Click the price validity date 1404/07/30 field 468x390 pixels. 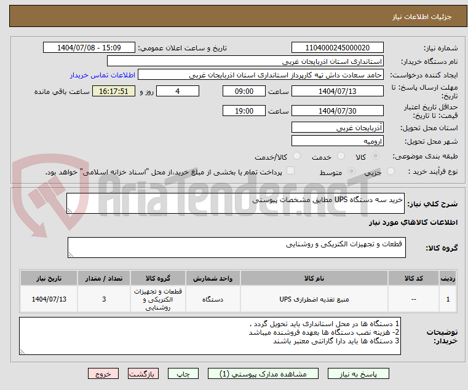click(x=337, y=111)
